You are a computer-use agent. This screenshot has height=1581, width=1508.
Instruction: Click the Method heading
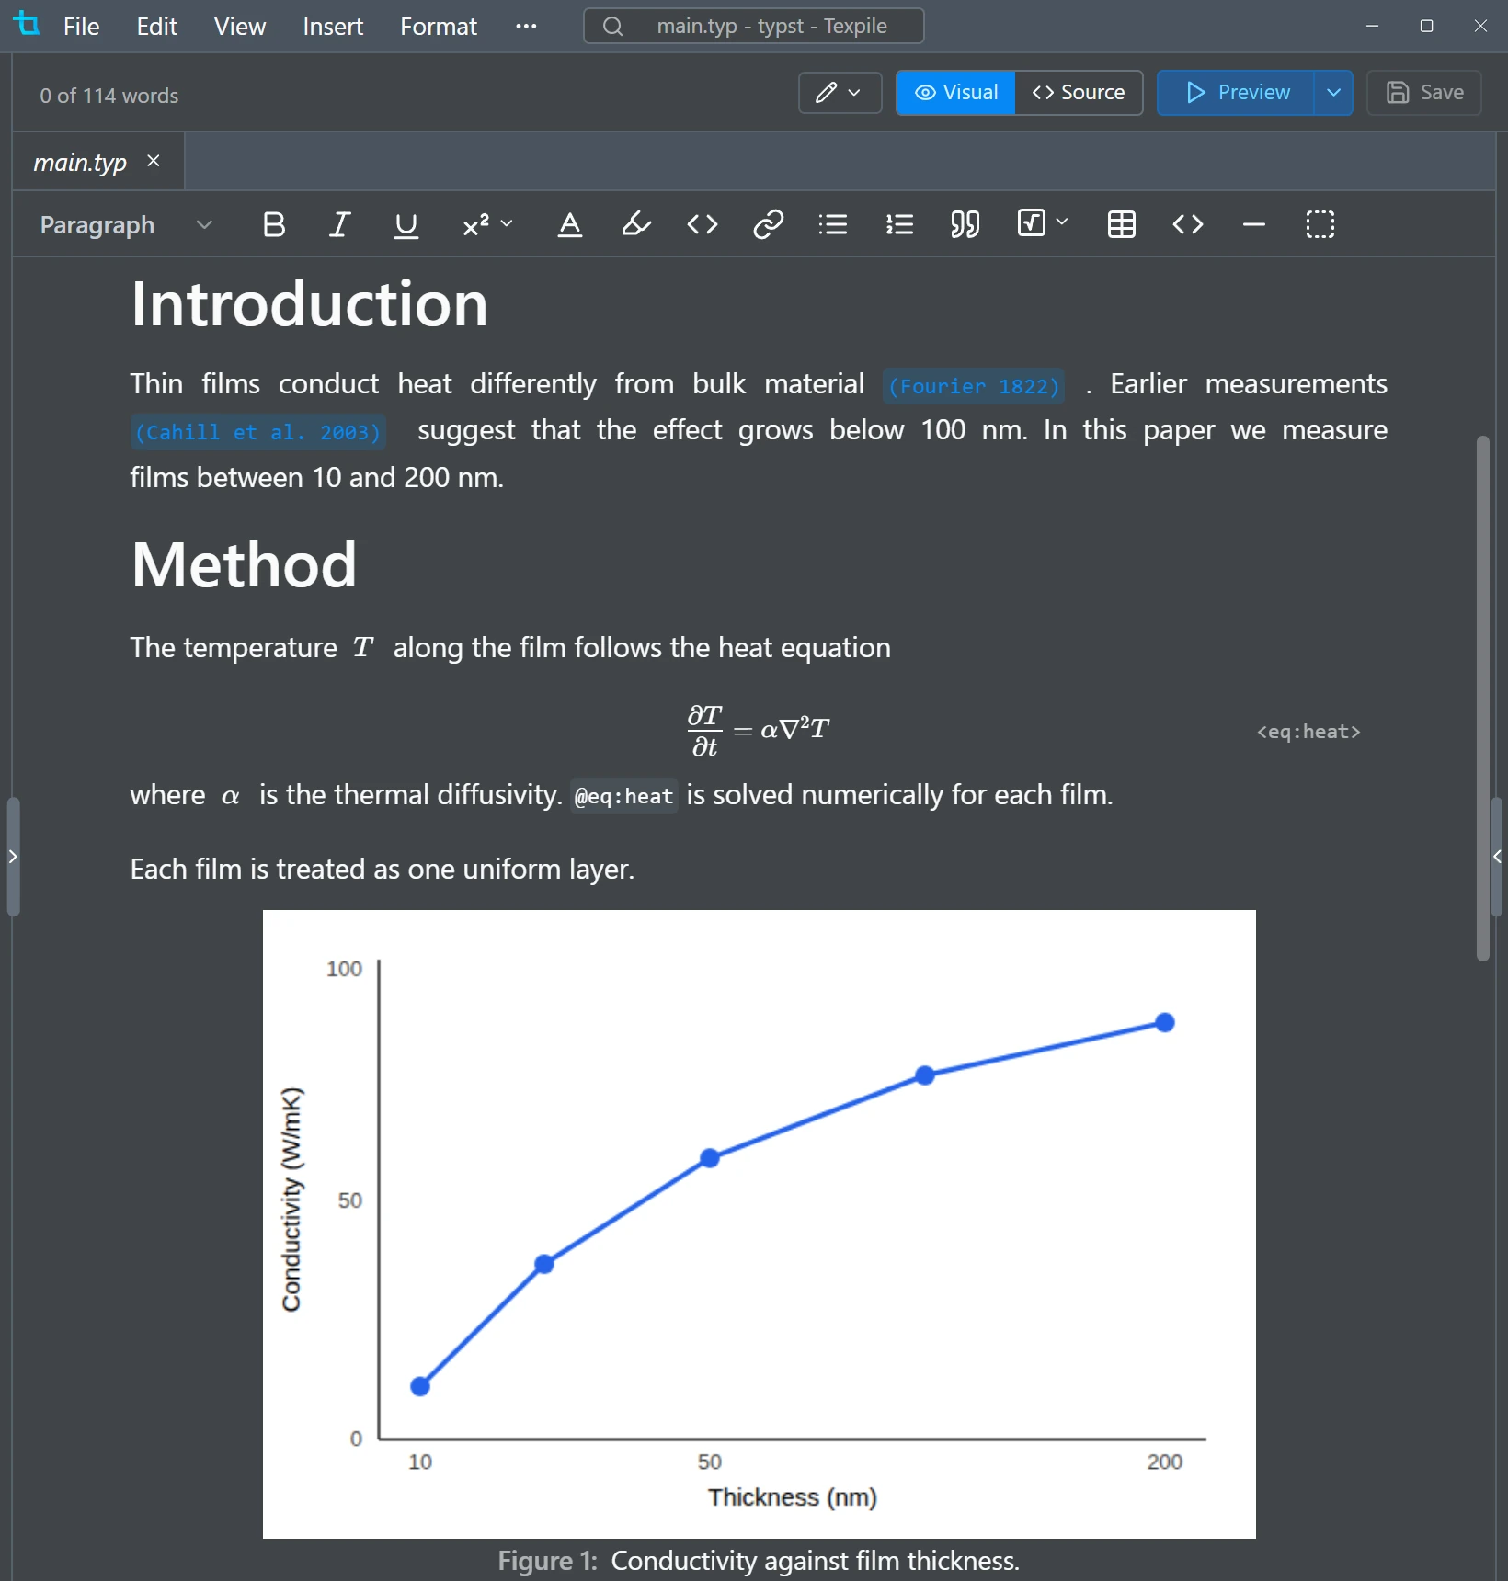point(244,565)
